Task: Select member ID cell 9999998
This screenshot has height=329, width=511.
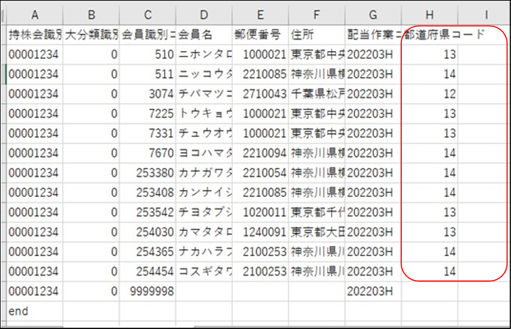Action: [x=147, y=292]
